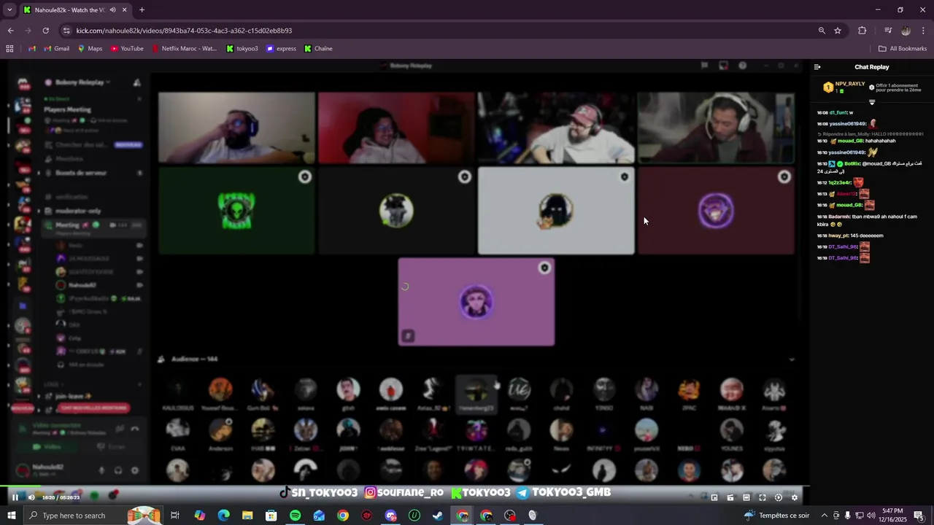Show hidden system tray icons

825,516
